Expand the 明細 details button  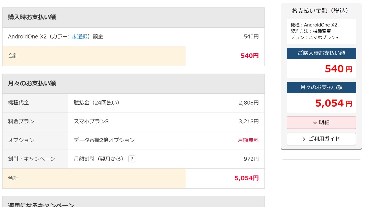pos(321,122)
